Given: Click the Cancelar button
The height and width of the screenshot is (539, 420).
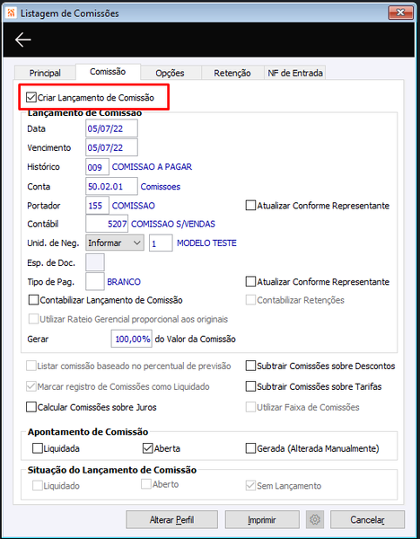Looking at the screenshot, I should tap(367, 519).
